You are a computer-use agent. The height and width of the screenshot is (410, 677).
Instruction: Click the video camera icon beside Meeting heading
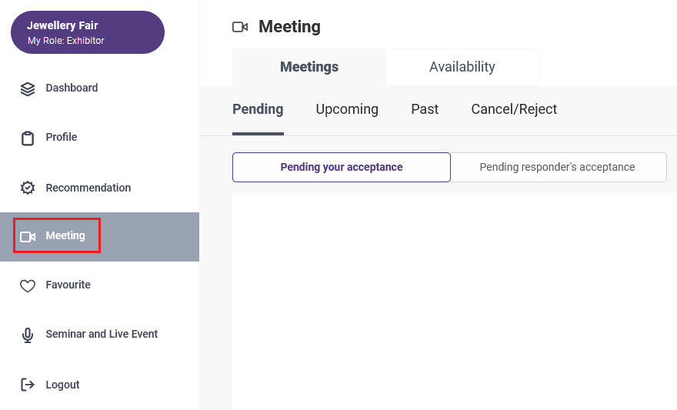click(x=240, y=27)
